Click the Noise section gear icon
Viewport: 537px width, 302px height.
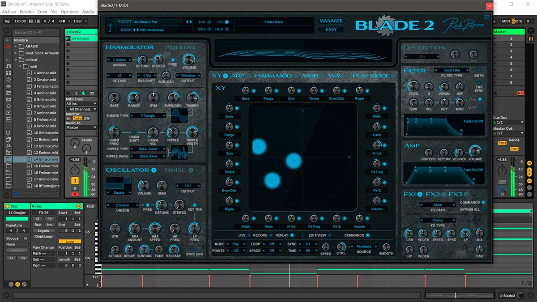pyautogui.click(x=191, y=170)
